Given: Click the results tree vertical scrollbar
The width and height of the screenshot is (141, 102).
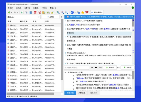Looking at the screenshot, I should point(133,75).
